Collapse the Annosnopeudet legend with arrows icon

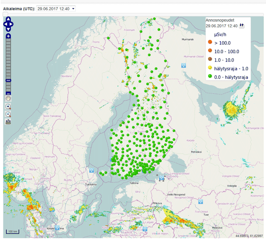241,26
